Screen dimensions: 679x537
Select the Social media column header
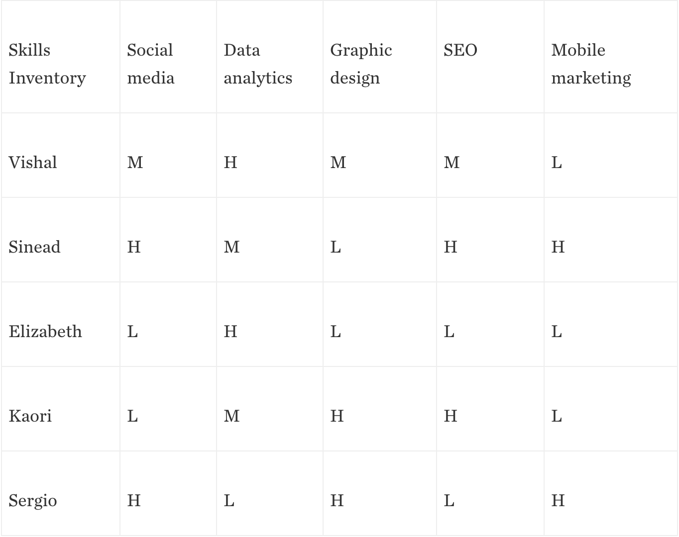(150, 64)
